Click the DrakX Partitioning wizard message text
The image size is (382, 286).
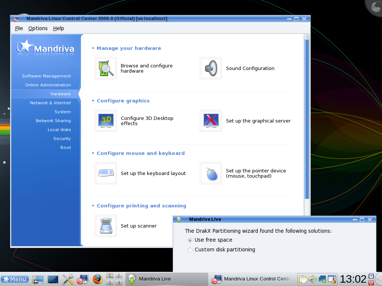[258, 231]
